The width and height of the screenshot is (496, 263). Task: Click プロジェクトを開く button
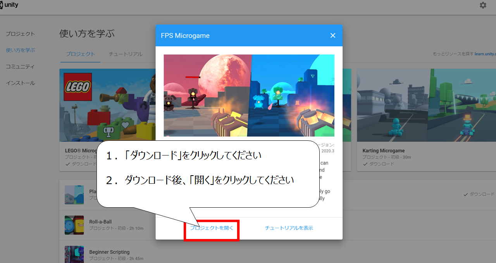pyautogui.click(x=212, y=228)
